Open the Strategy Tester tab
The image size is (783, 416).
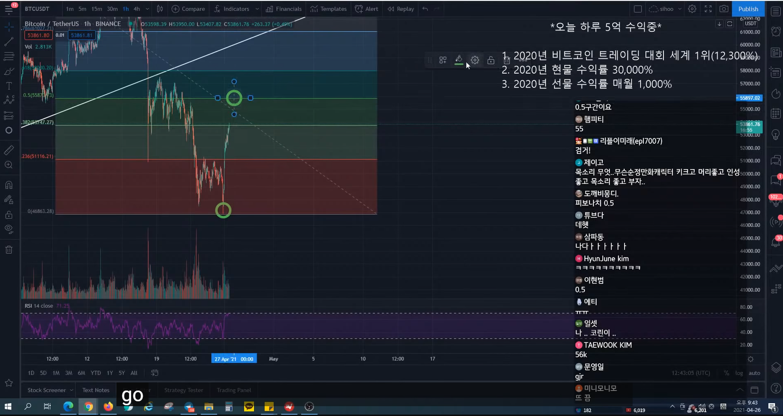pyautogui.click(x=183, y=390)
